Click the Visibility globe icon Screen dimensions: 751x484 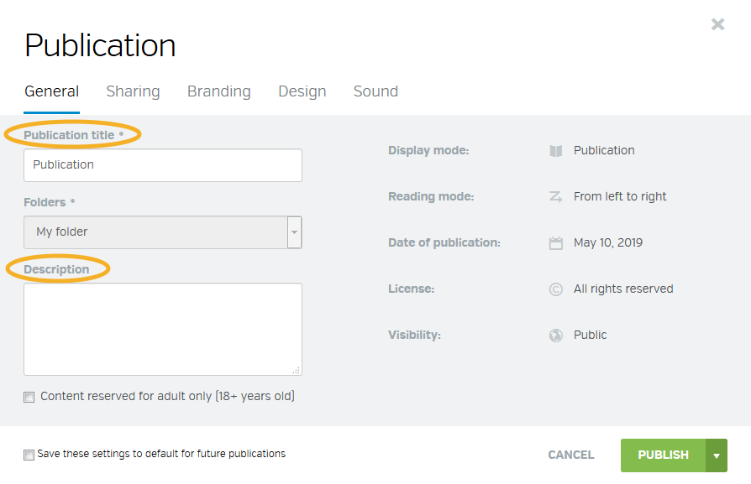click(x=555, y=336)
